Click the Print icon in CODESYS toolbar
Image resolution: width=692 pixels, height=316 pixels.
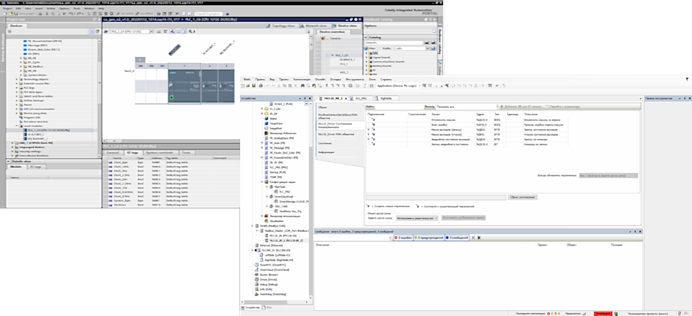261,86
